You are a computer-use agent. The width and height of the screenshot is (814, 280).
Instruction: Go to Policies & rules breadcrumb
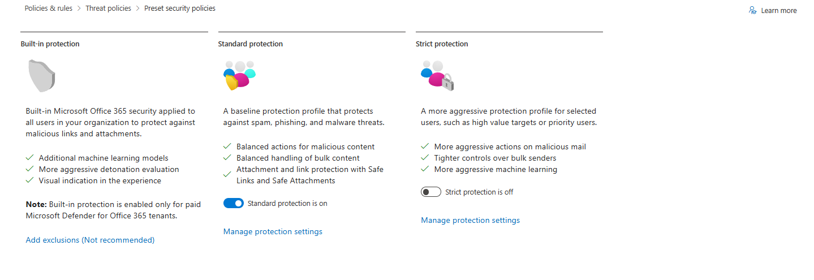coord(49,8)
